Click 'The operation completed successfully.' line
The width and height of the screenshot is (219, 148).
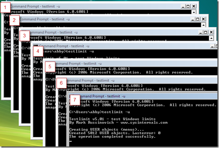[112, 137]
